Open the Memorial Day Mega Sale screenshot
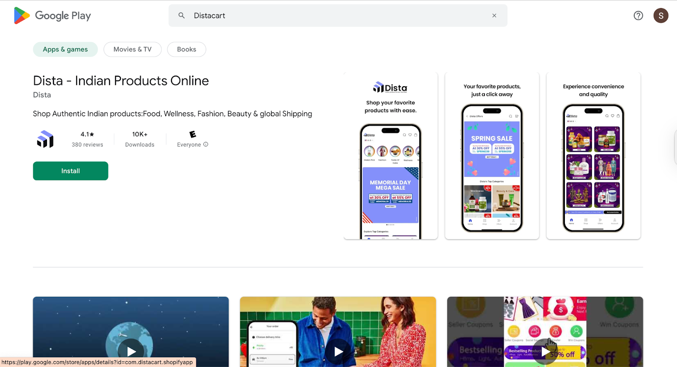Screen dimensions: 677x367 [391, 156]
